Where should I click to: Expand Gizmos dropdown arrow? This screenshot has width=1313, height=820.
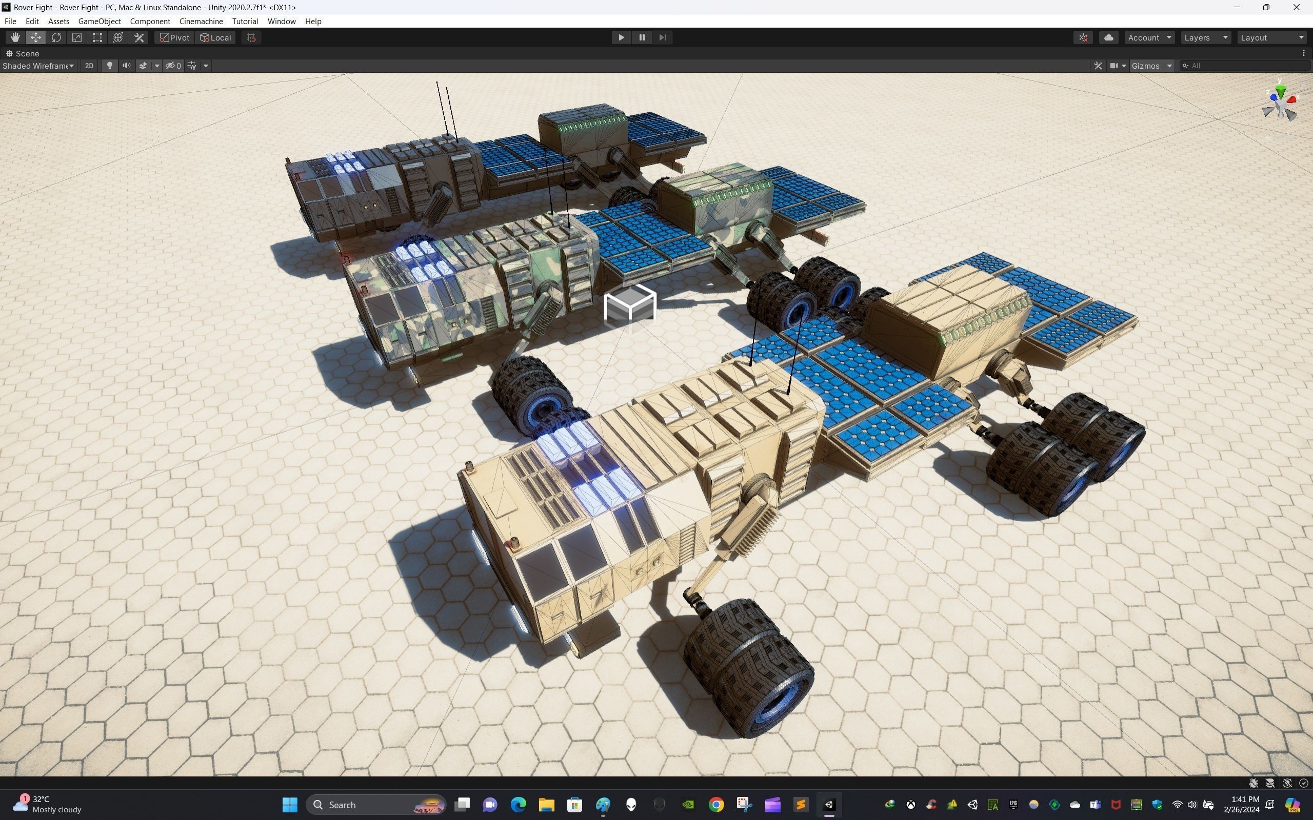(1169, 66)
